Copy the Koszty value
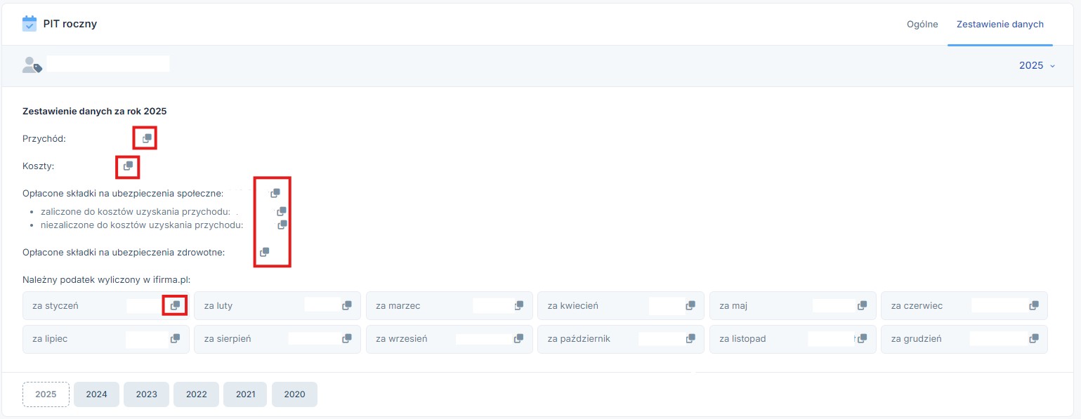The image size is (1081, 419). point(128,166)
